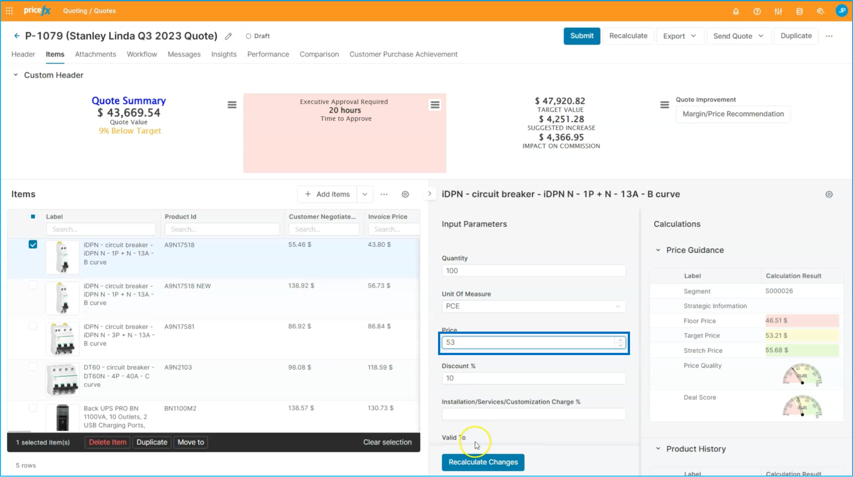The image size is (853, 477).
Task: Click the notifications bell icon
Action: pyautogui.click(x=736, y=12)
